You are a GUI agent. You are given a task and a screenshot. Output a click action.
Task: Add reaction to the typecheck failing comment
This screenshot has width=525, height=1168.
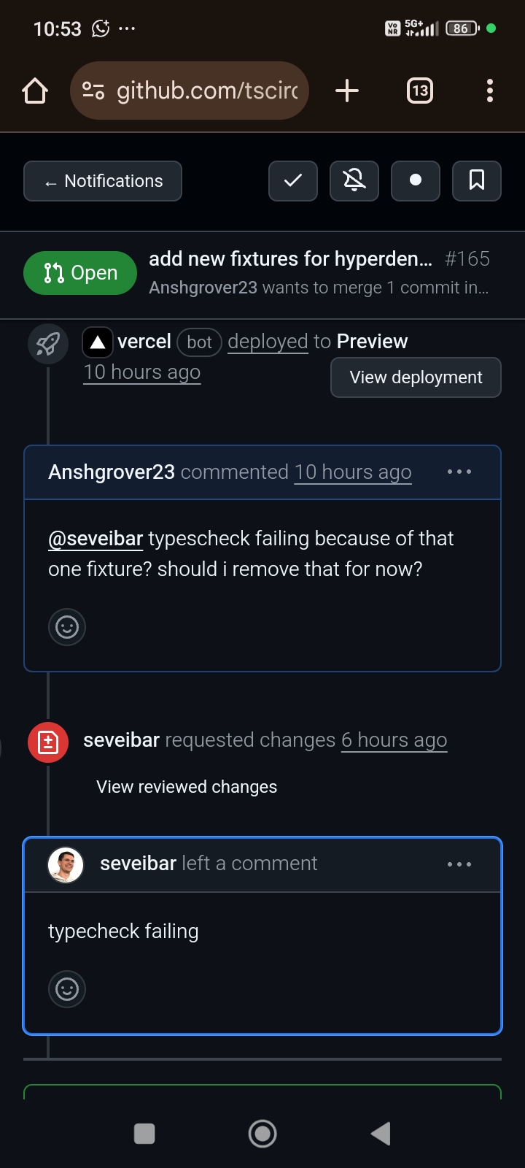pyautogui.click(x=67, y=989)
